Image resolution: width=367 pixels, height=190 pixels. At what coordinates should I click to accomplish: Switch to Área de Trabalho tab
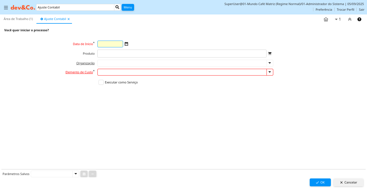tap(18, 19)
